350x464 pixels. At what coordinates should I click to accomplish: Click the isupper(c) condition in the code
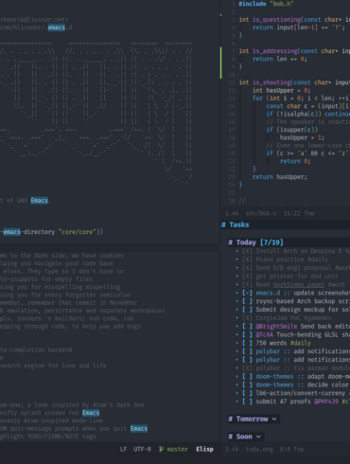[x=297, y=130]
